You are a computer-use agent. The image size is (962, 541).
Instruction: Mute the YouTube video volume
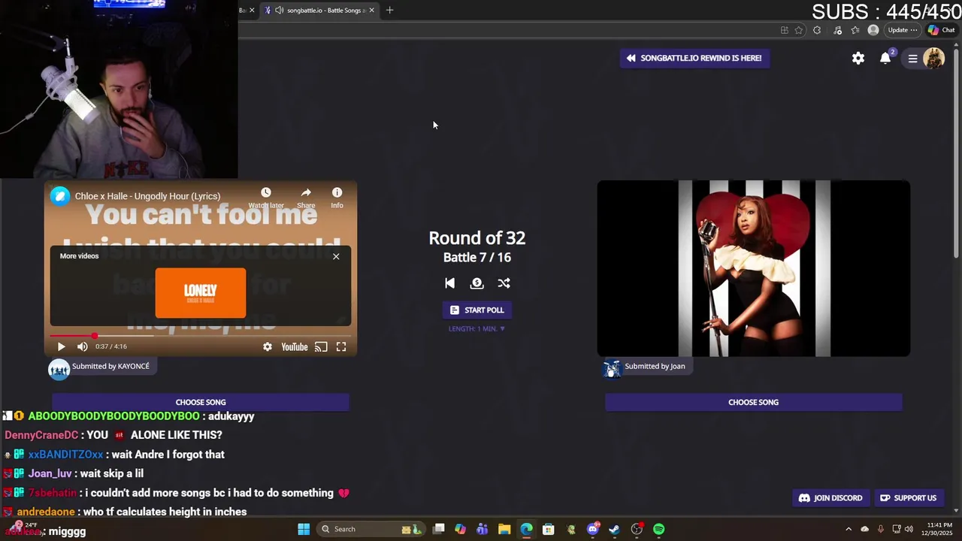(82, 346)
